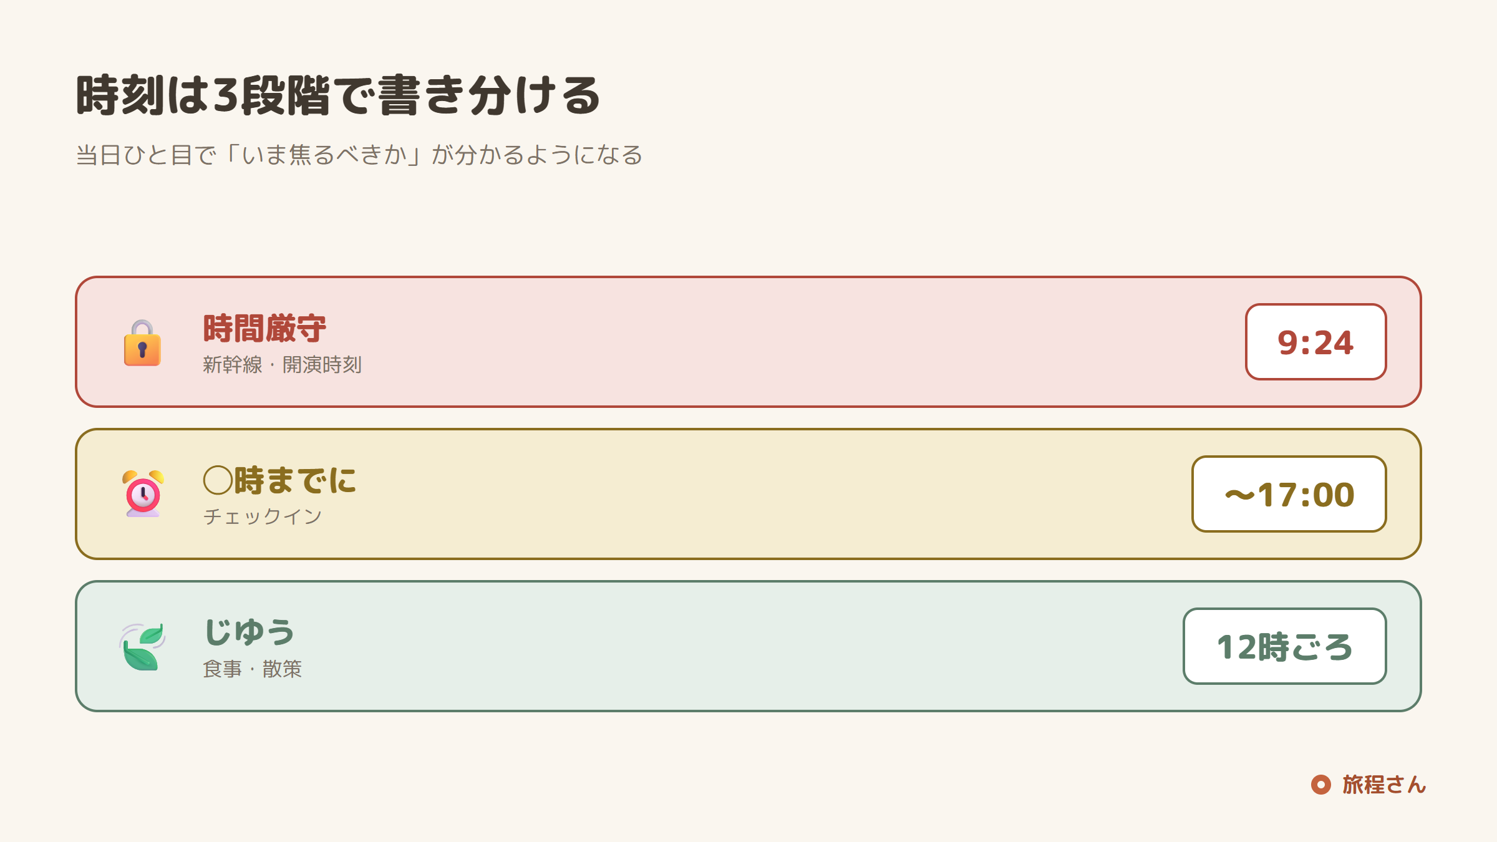The height and width of the screenshot is (842, 1497).
Task: Click the subtitle starting with 当日ひと目で
Action: click(x=359, y=155)
